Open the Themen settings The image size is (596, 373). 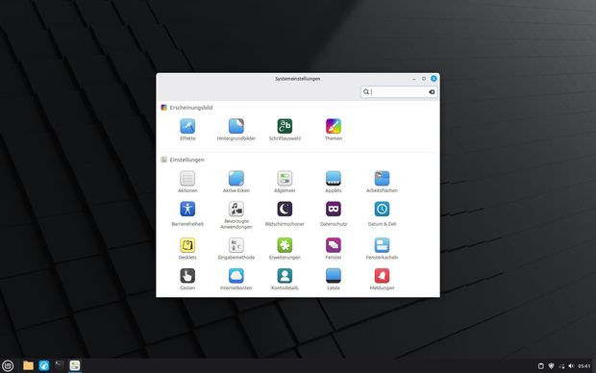[334, 130]
